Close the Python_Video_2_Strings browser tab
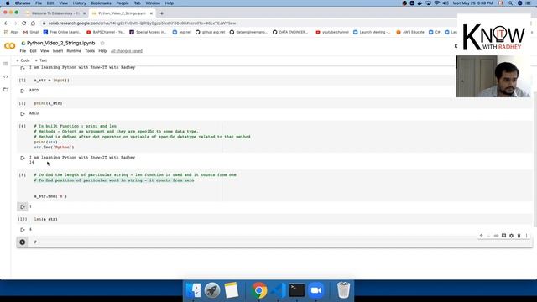This screenshot has height=302, width=537. (x=151, y=13)
